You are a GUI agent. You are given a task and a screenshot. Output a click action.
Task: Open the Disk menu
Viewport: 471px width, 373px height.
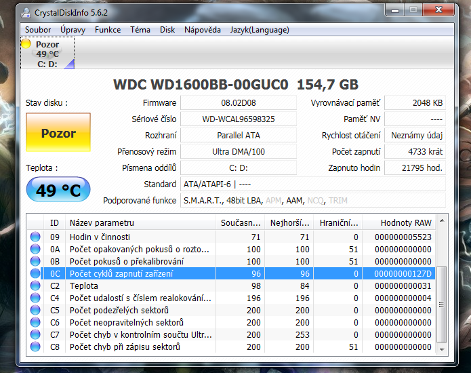coord(167,30)
